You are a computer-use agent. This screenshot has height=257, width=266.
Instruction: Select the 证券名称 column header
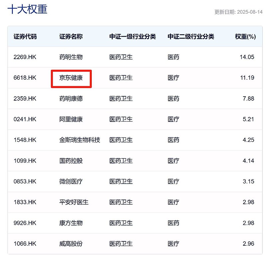tap(71, 37)
